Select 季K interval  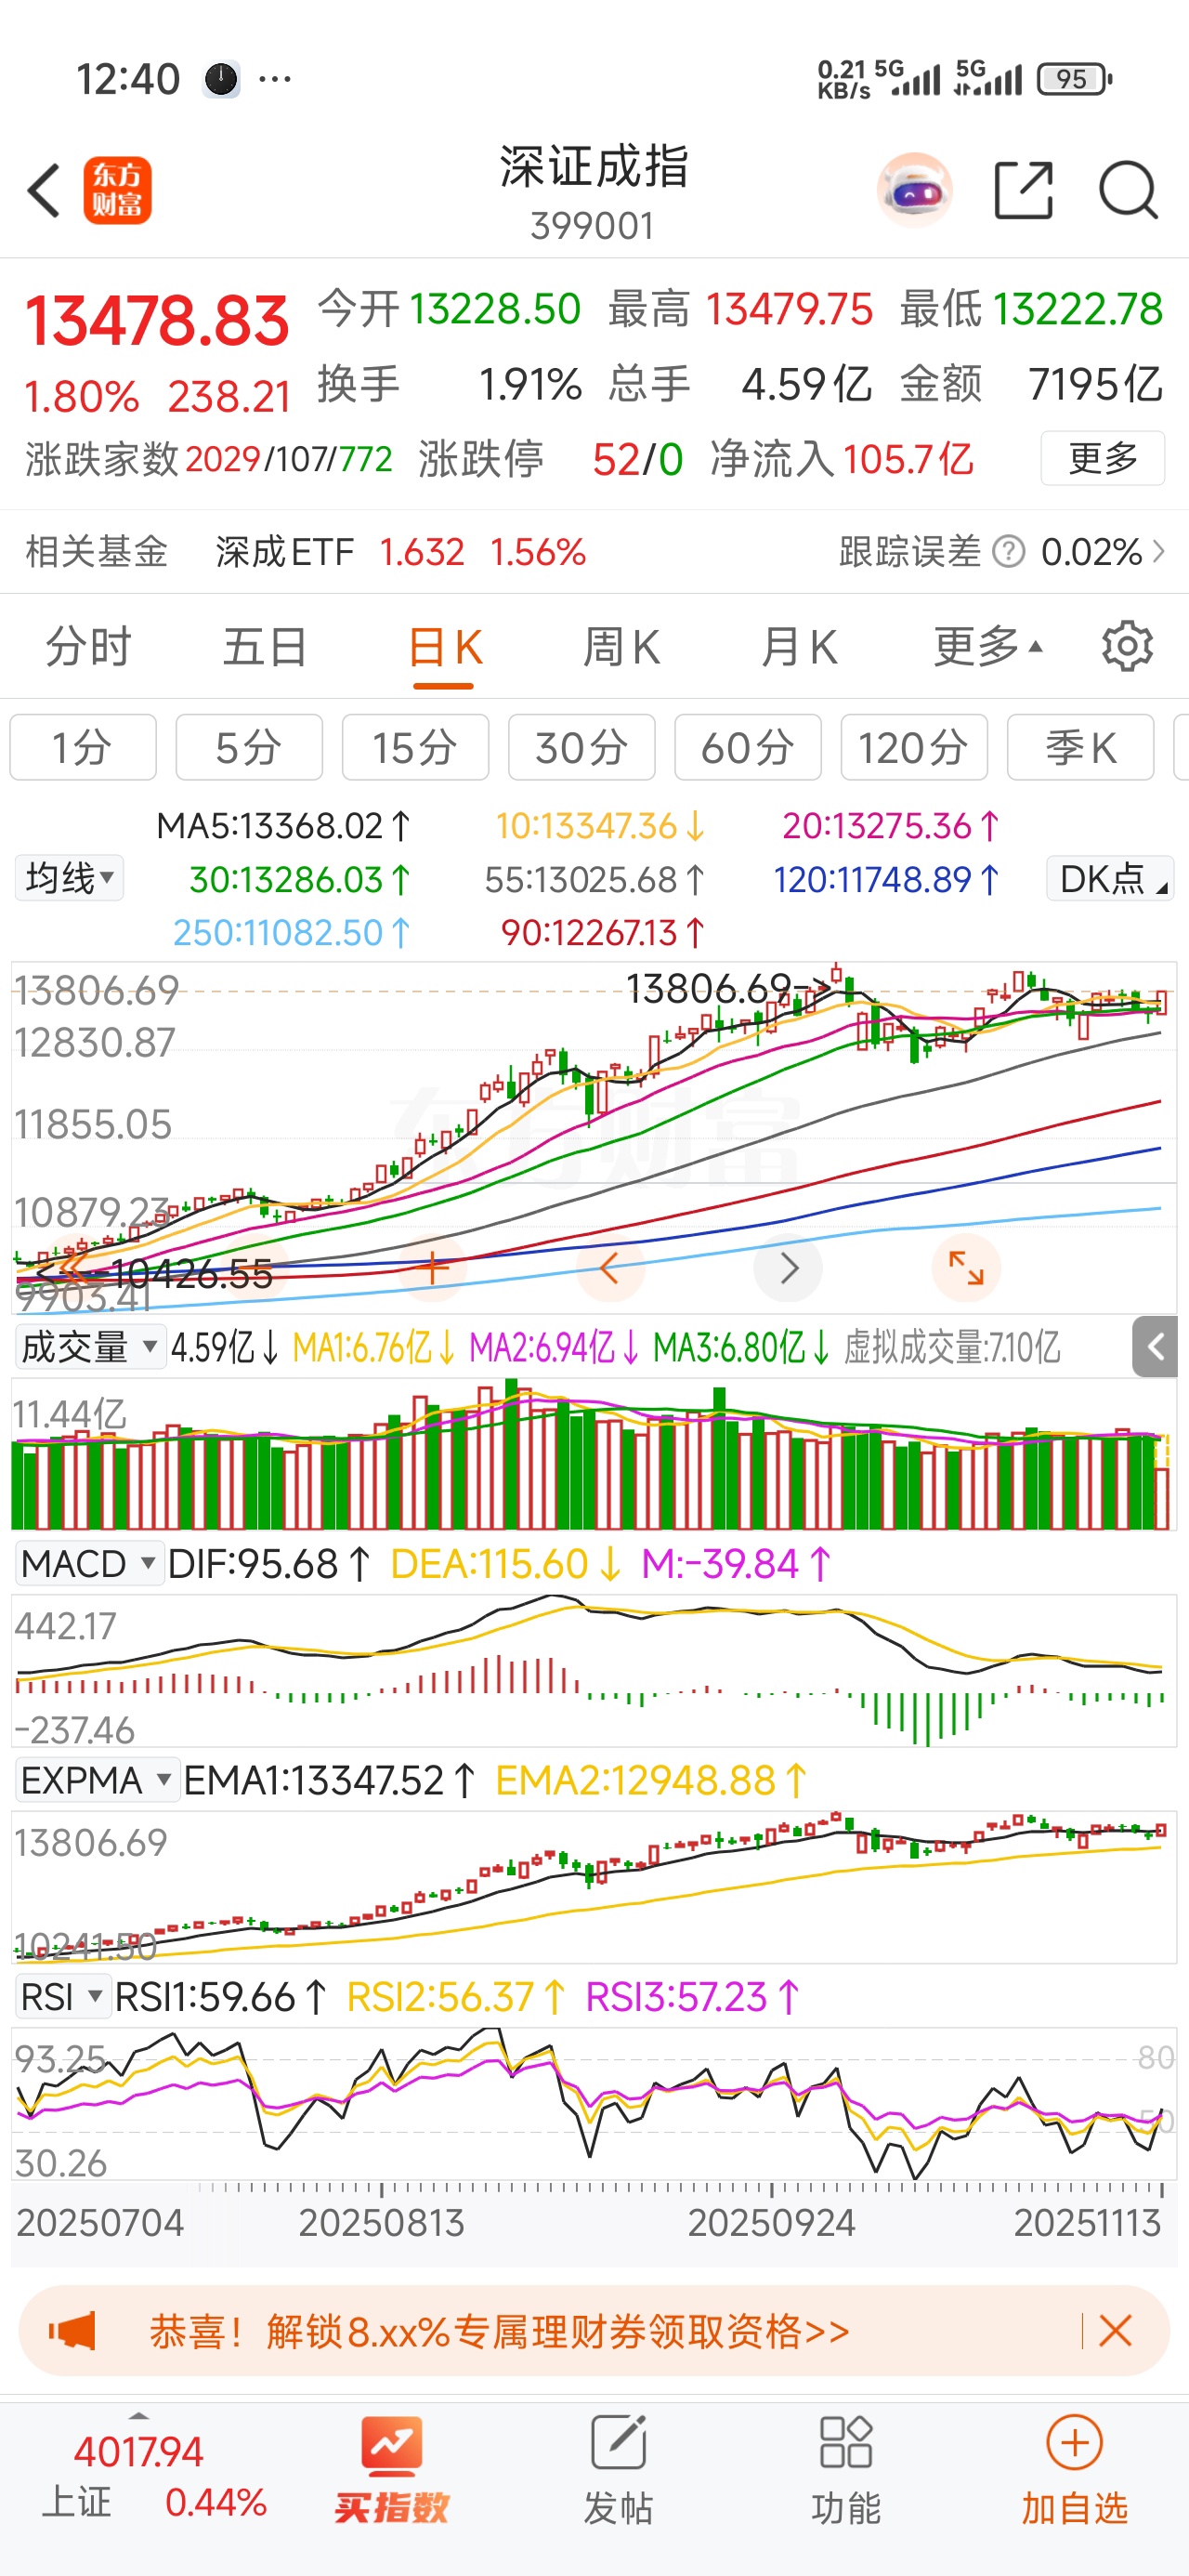tap(1081, 747)
